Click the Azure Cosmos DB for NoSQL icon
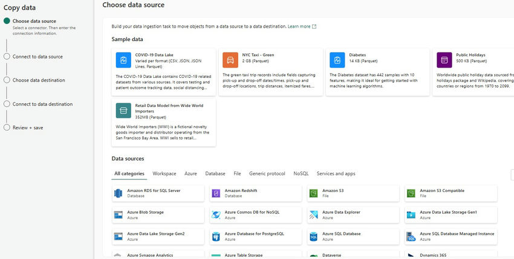Viewport: 514px width, 259px height. (216, 215)
